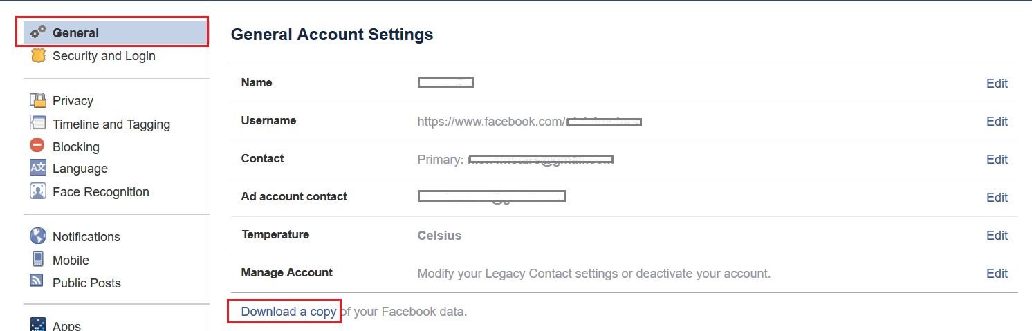Image resolution: width=1032 pixels, height=331 pixels.
Task: Click the Download a copy link
Action: point(288,312)
